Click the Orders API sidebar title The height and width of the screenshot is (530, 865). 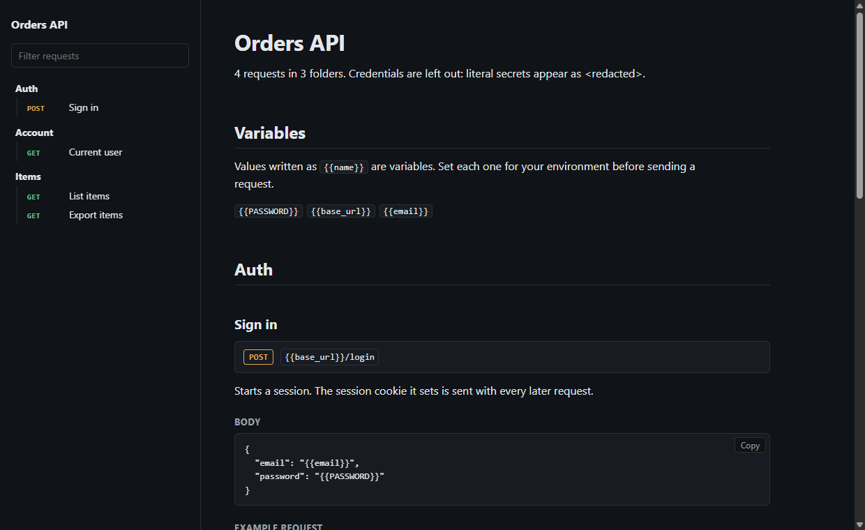[x=39, y=24]
